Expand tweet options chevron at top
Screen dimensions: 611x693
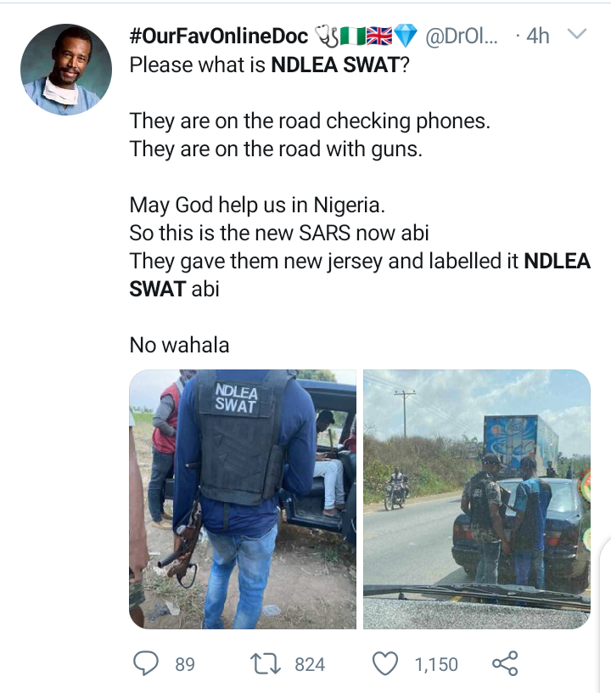576,34
